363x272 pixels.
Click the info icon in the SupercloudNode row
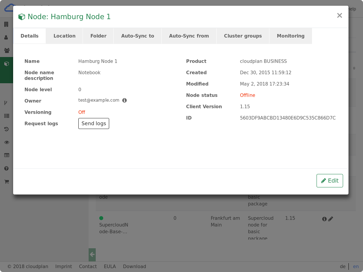click(324, 219)
